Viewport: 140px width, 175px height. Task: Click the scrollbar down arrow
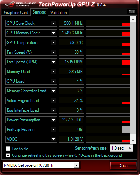coord(133,140)
